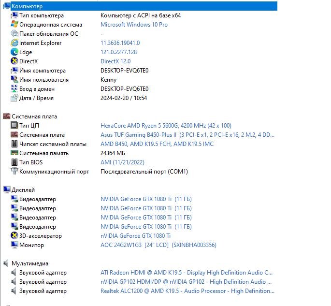The height and width of the screenshot is (306, 331).
Task: Click the Internet Explorer icon
Action: pos(14,43)
